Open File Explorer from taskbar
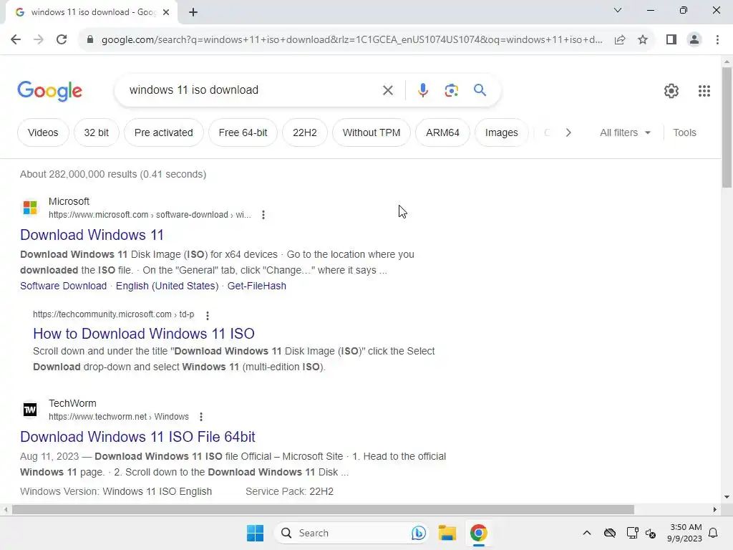Image resolution: width=733 pixels, height=550 pixels. (x=447, y=533)
